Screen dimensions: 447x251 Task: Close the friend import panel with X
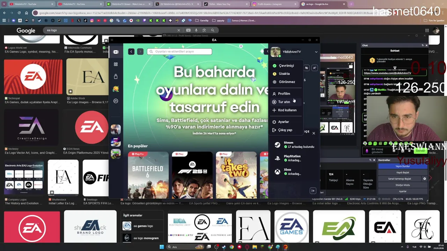[314, 133]
